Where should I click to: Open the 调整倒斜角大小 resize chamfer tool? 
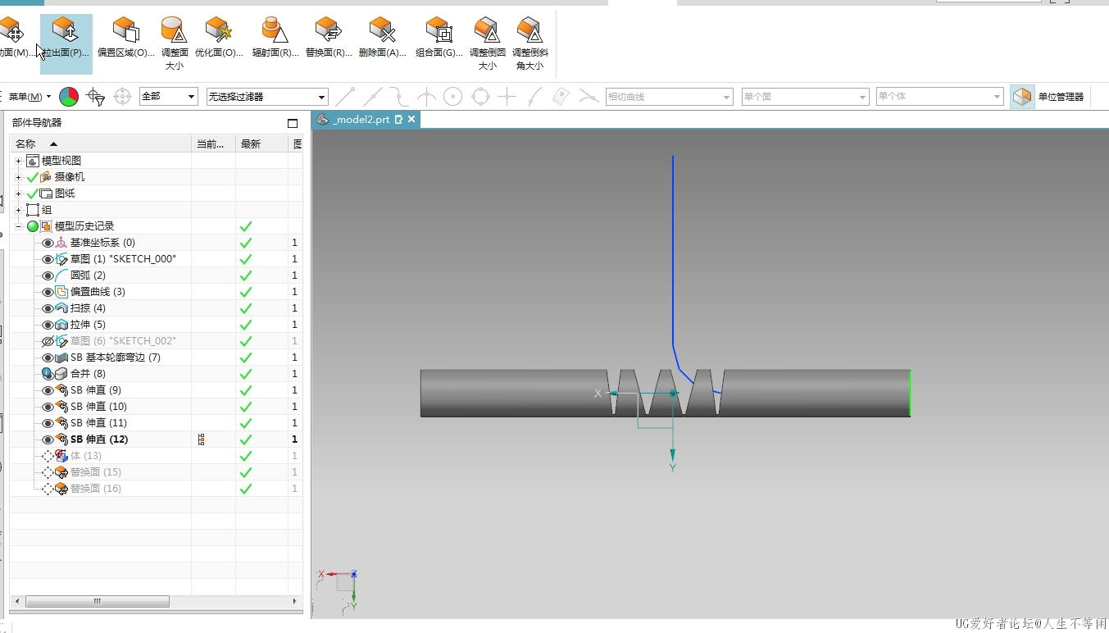click(x=530, y=43)
